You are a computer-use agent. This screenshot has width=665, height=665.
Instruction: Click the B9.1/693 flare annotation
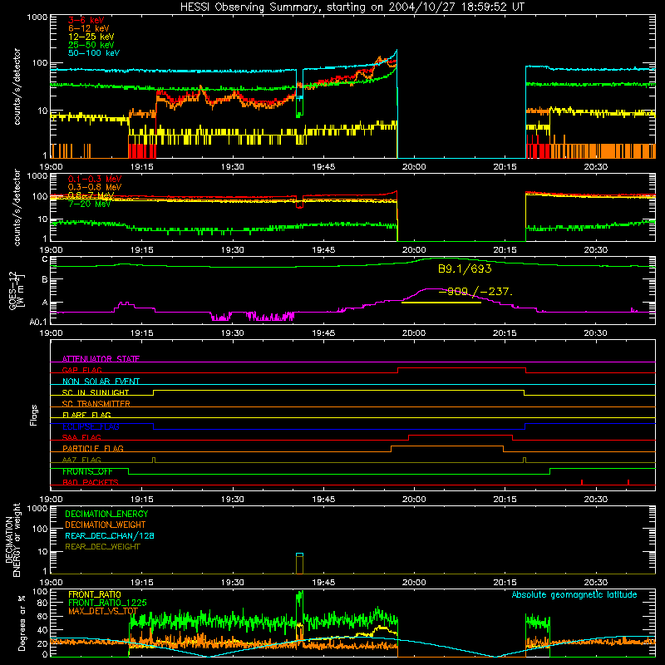pyautogui.click(x=465, y=268)
